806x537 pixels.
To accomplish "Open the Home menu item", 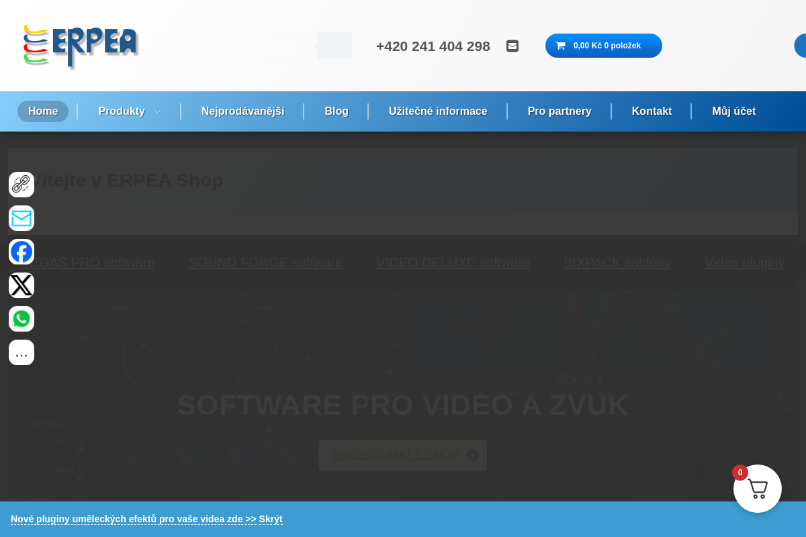I will click(x=43, y=111).
